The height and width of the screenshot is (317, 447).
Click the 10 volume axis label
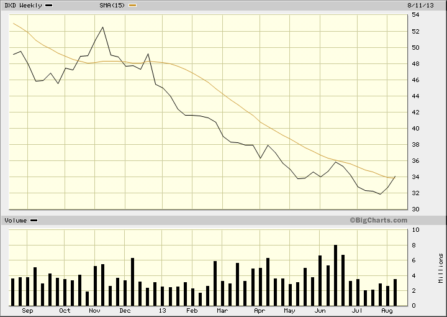(x=415, y=230)
